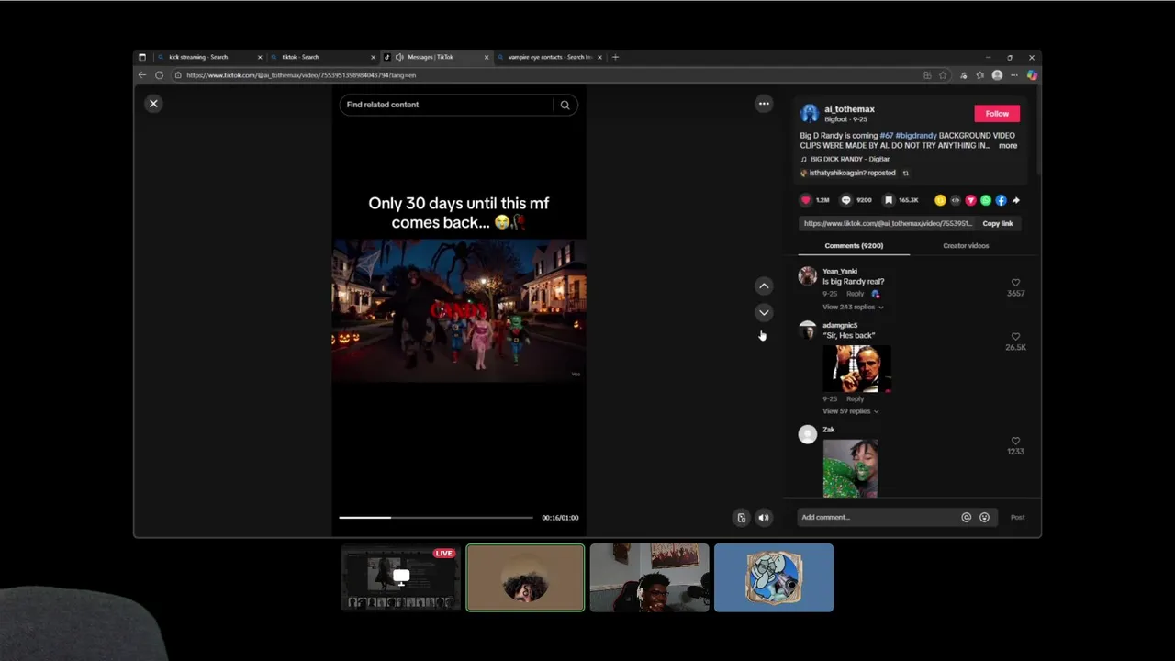Open the browser profile avatar
The image size is (1175, 661).
click(997, 75)
